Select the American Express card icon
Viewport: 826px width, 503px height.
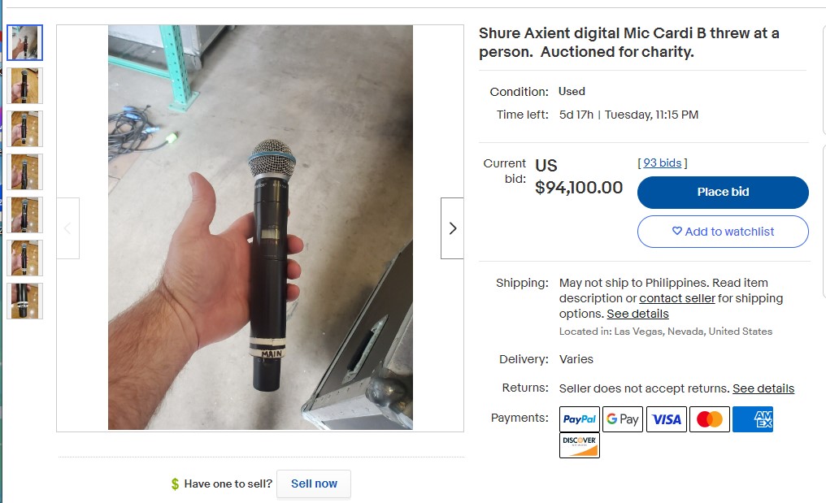[x=753, y=419]
